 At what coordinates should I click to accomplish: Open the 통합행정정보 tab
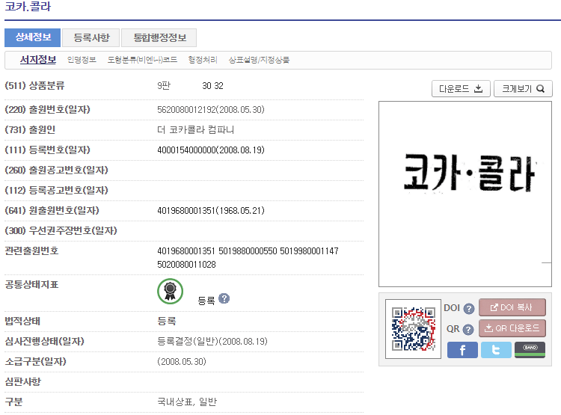tap(159, 37)
